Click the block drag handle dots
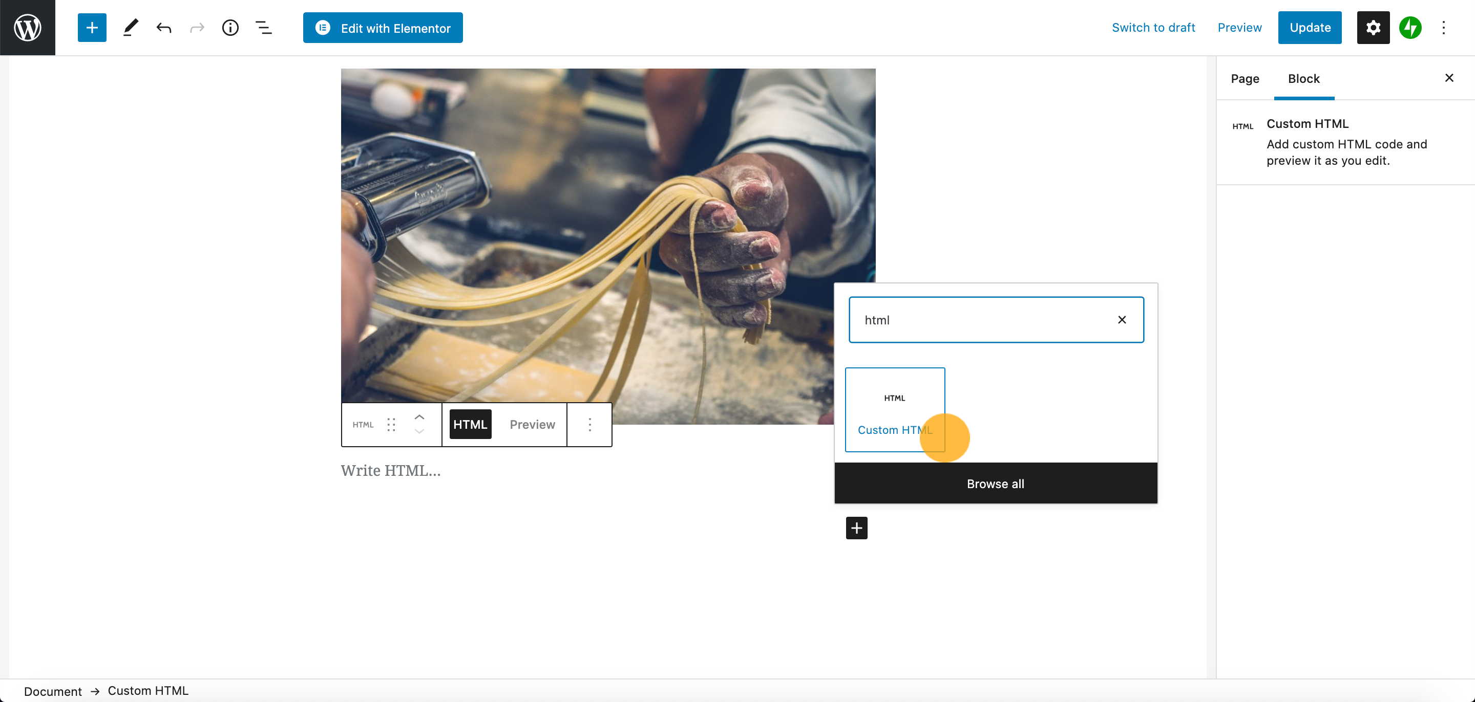The image size is (1475, 702). click(x=391, y=425)
